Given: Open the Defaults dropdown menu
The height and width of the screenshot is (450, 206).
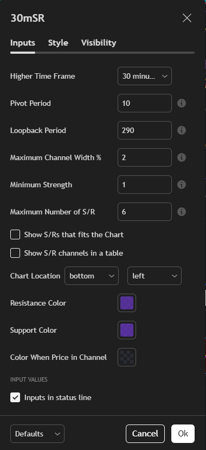Looking at the screenshot, I should (x=37, y=434).
